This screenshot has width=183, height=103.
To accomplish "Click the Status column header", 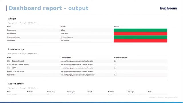I will 116,27.
